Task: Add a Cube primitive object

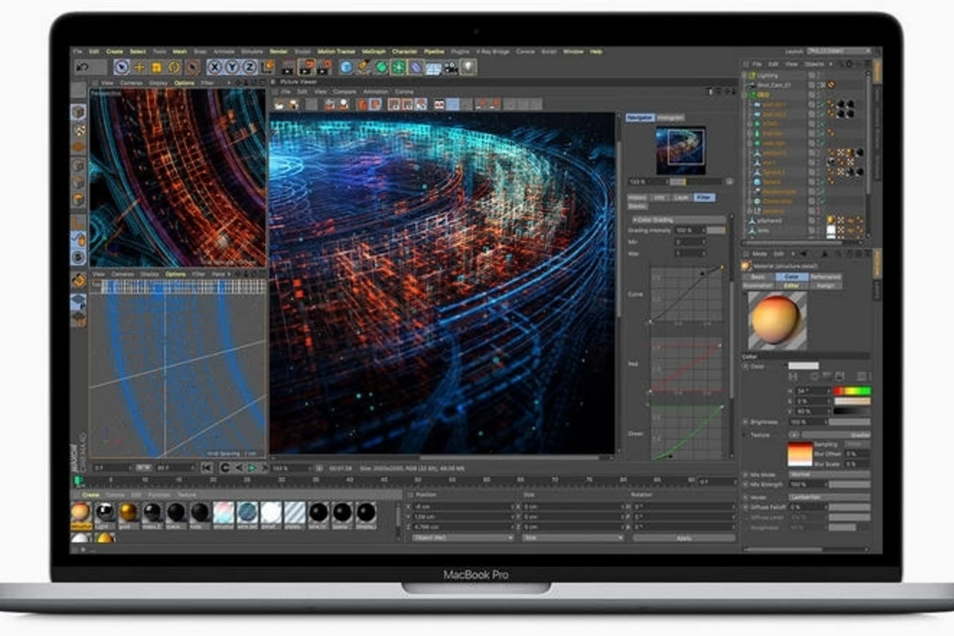Action: 346,68
